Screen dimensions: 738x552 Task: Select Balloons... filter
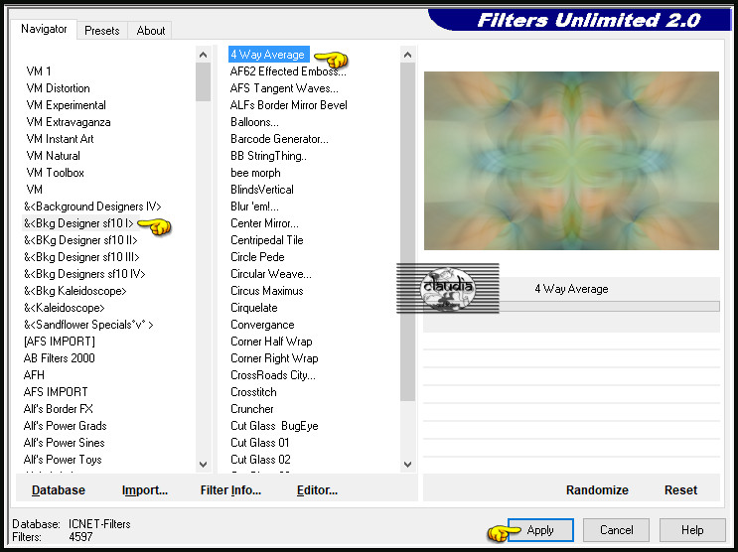pyautogui.click(x=254, y=122)
